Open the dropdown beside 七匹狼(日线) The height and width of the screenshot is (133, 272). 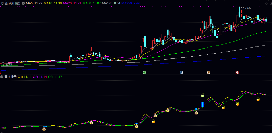coord(23,3)
